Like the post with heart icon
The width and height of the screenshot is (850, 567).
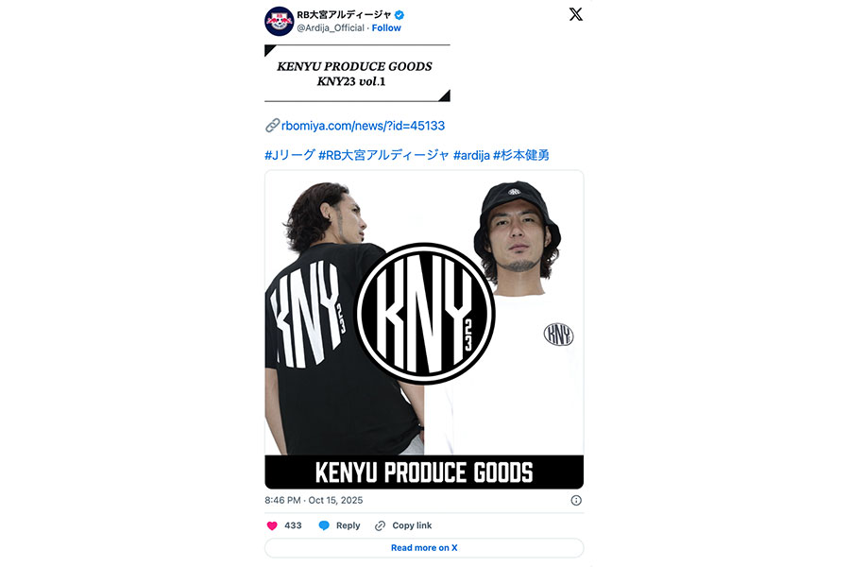(x=272, y=525)
